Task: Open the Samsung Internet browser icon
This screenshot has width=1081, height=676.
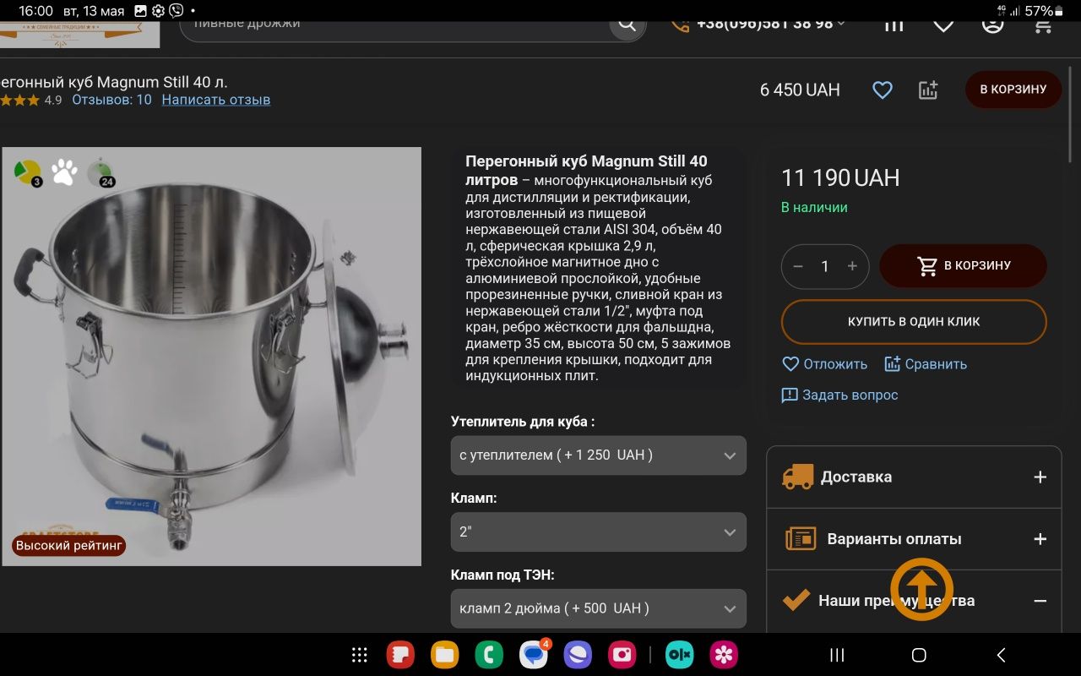Action: click(578, 655)
